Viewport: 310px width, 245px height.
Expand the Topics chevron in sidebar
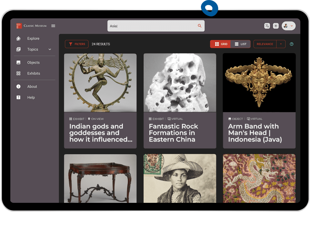(50, 50)
